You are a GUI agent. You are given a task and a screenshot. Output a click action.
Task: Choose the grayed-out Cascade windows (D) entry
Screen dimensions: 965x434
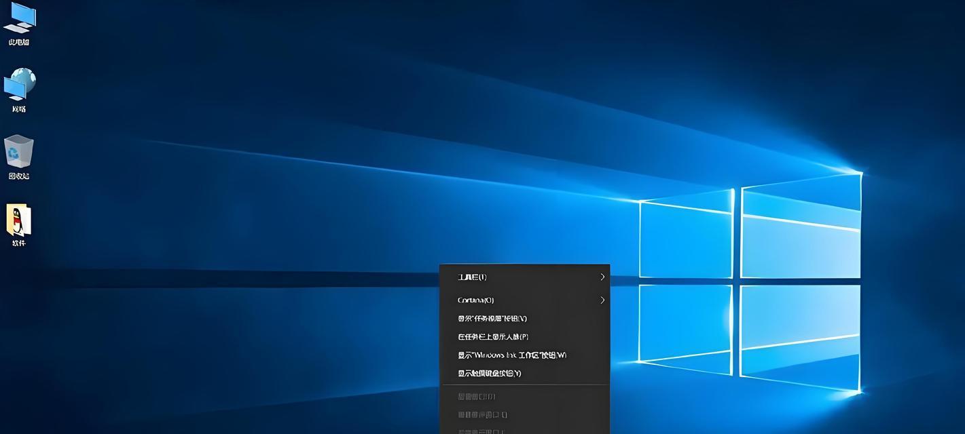525,397
